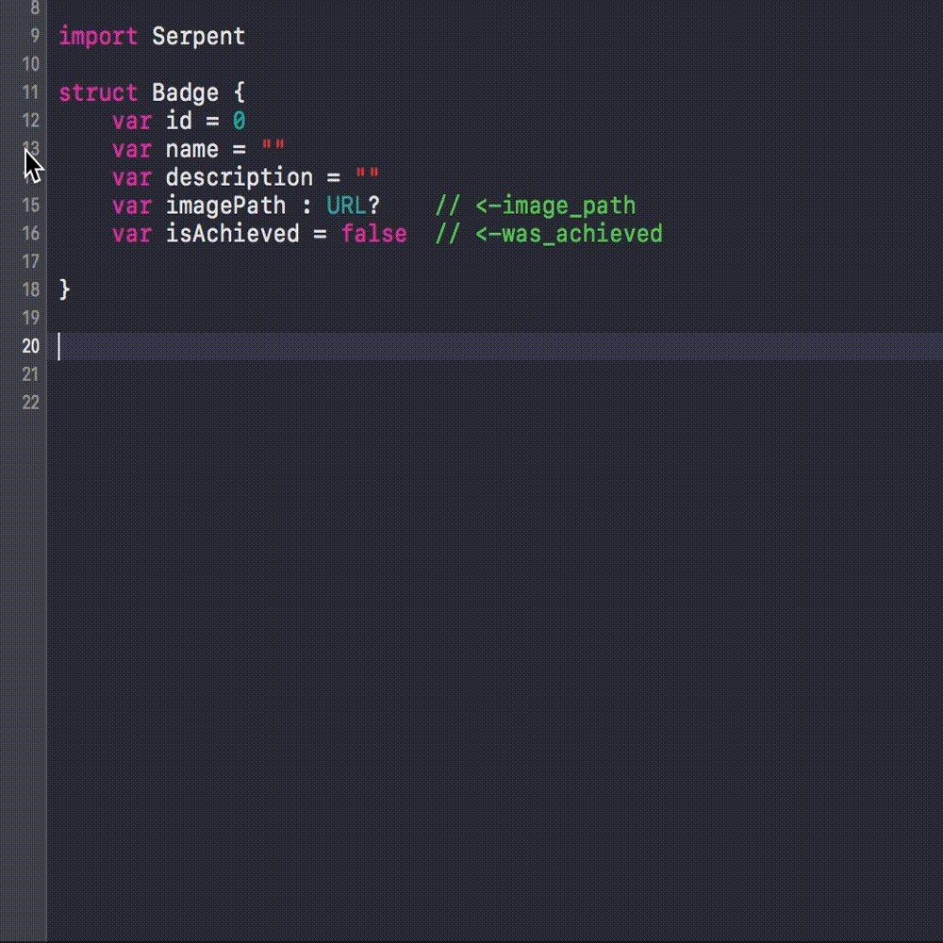Click the 'URL' type name
Viewport: 943px width, 943px height.
pyautogui.click(x=346, y=206)
